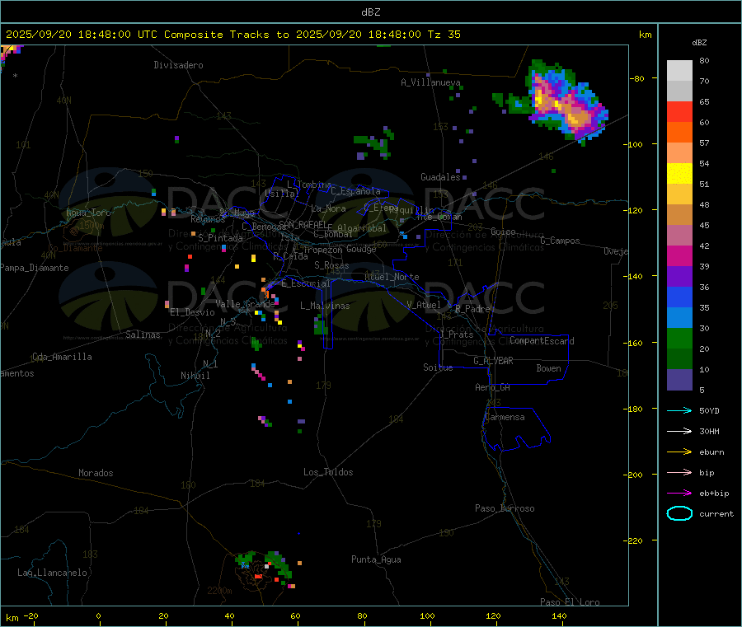Click the 51 dBZ yellow color swatch
Image resolution: width=742 pixels, height=627 pixels.
[x=679, y=174]
